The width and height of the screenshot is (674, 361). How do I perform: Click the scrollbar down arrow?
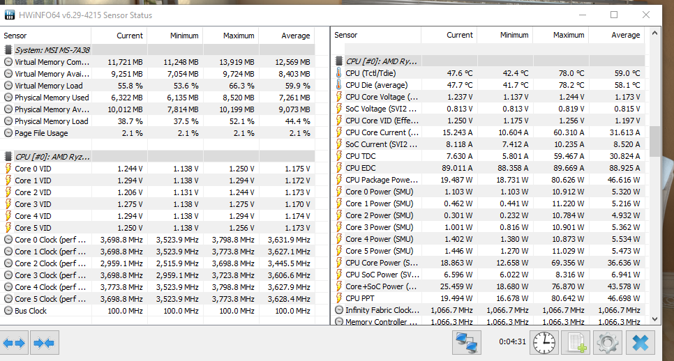[654, 319]
